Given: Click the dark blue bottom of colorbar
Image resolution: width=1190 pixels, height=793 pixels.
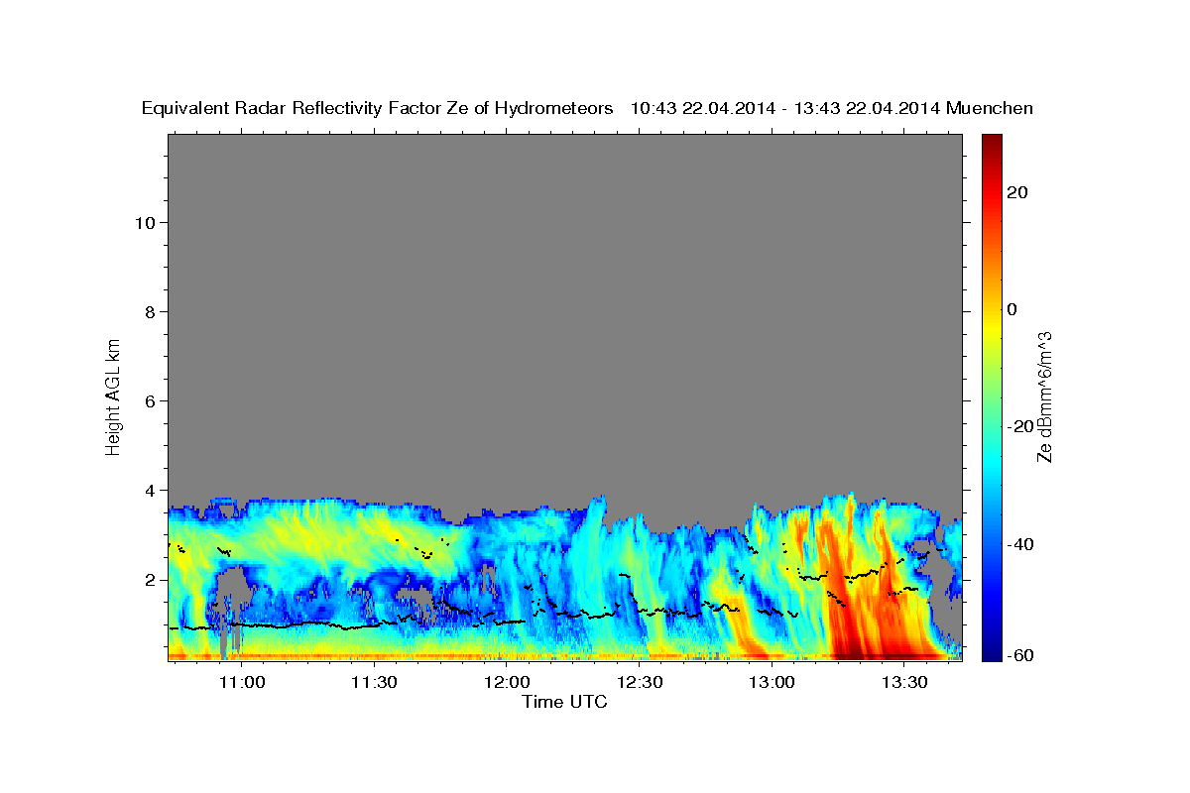Looking at the screenshot, I should [x=991, y=649].
